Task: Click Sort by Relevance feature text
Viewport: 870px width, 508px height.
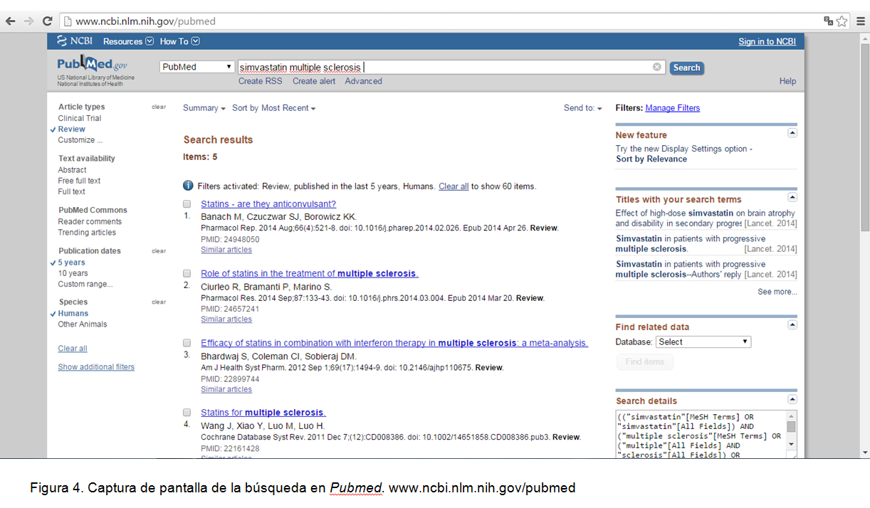Action: click(651, 159)
